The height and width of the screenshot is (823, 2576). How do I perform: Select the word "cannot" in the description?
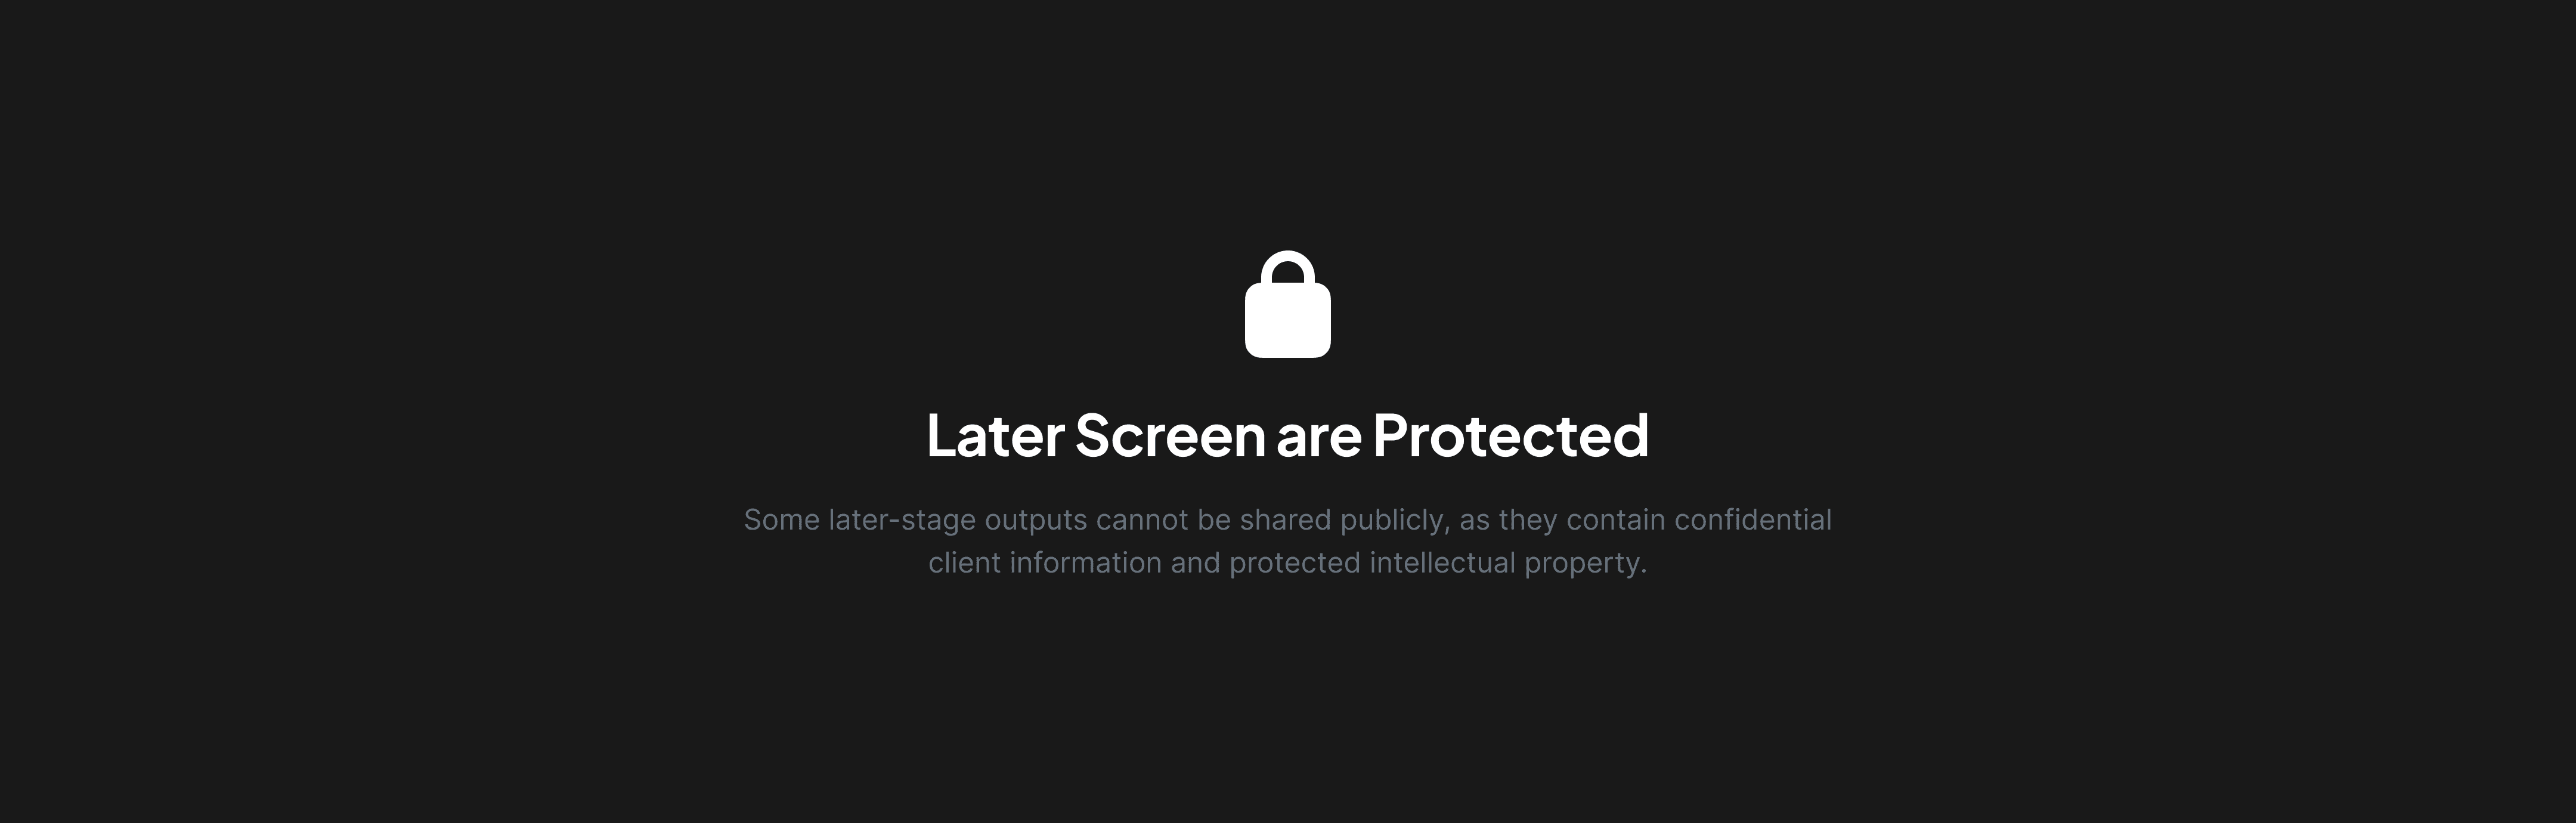(x=1140, y=521)
